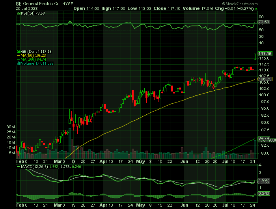
Task: Click the Chg +6.91 (+6.27%) value
Action: pyautogui.click(x=235, y=8)
